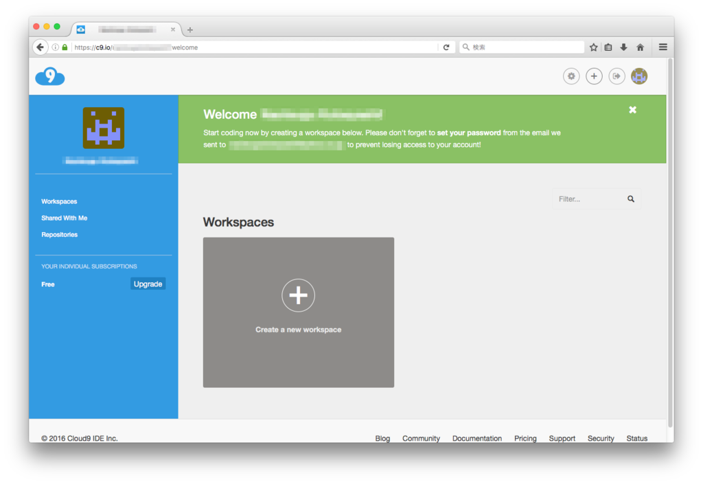Click the username under sidebar avatar
703x484 pixels.
(x=102, y=161)
